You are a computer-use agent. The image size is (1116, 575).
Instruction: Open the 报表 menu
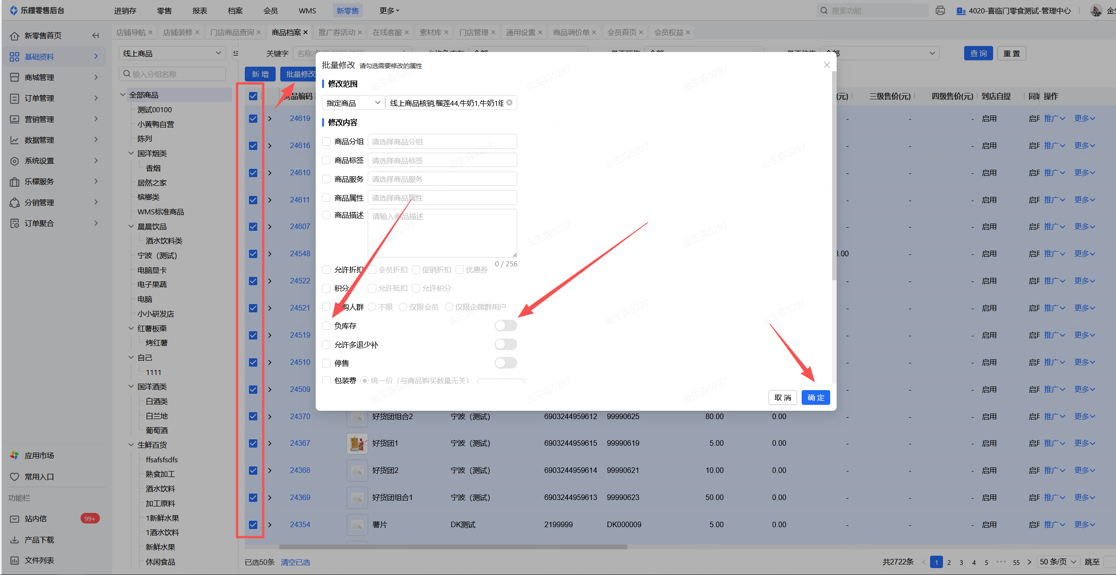point(199,11)
